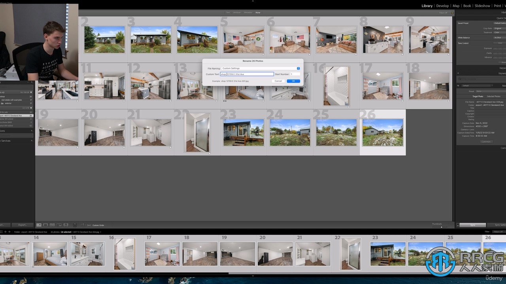Switch to Grid view in toolbar
The height and width of the screenshot is (284, 506).
(x=39, y=225)
